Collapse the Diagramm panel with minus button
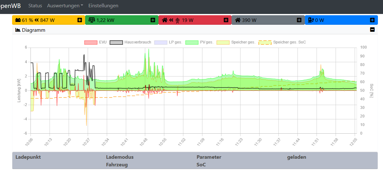 pyautogui.click(x=372, y=30)
